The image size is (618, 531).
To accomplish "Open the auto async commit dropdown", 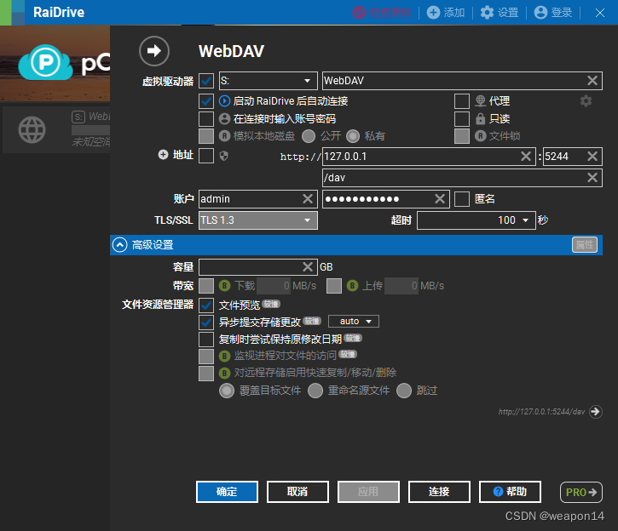I will pos(354,322).
